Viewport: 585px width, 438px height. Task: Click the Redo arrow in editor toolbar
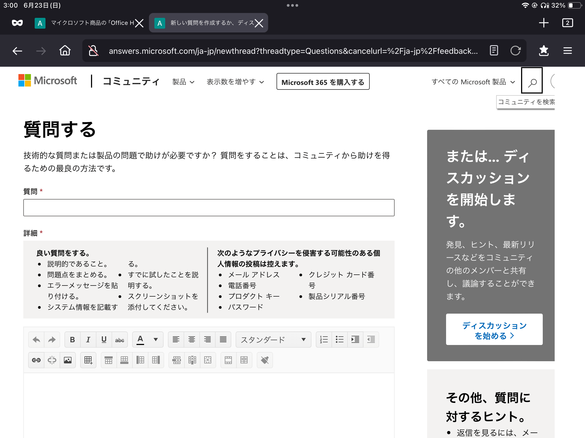tap(52, 340)
